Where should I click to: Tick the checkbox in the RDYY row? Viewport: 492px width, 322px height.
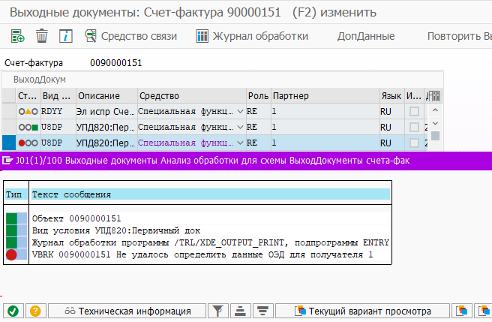coord(414,111)
